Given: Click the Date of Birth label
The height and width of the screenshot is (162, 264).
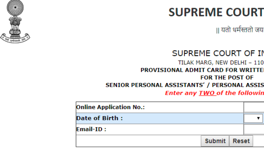Looking at the screenshot, I should coord(100,118).
